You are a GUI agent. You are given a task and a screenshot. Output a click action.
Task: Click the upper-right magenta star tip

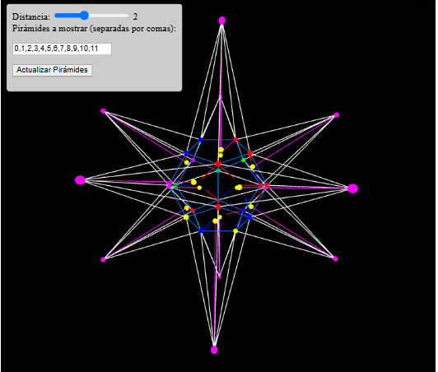[x=337, y=114]
